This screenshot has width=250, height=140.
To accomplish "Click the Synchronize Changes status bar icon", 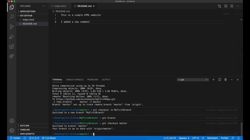I will (25, 138).
